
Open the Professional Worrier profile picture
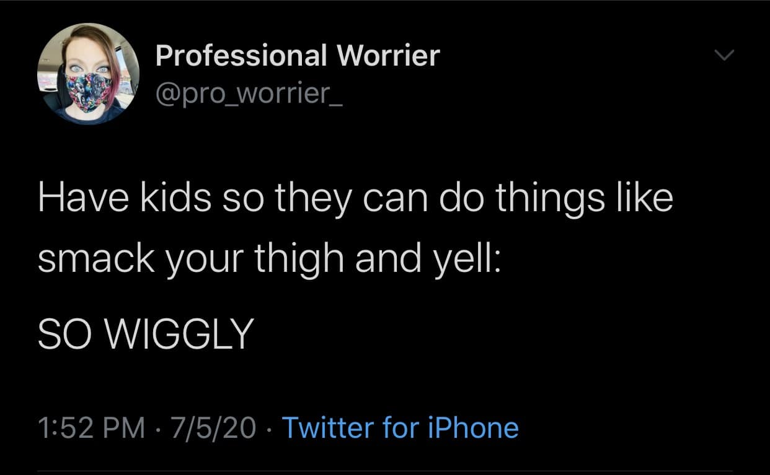(x=89, y=74)
